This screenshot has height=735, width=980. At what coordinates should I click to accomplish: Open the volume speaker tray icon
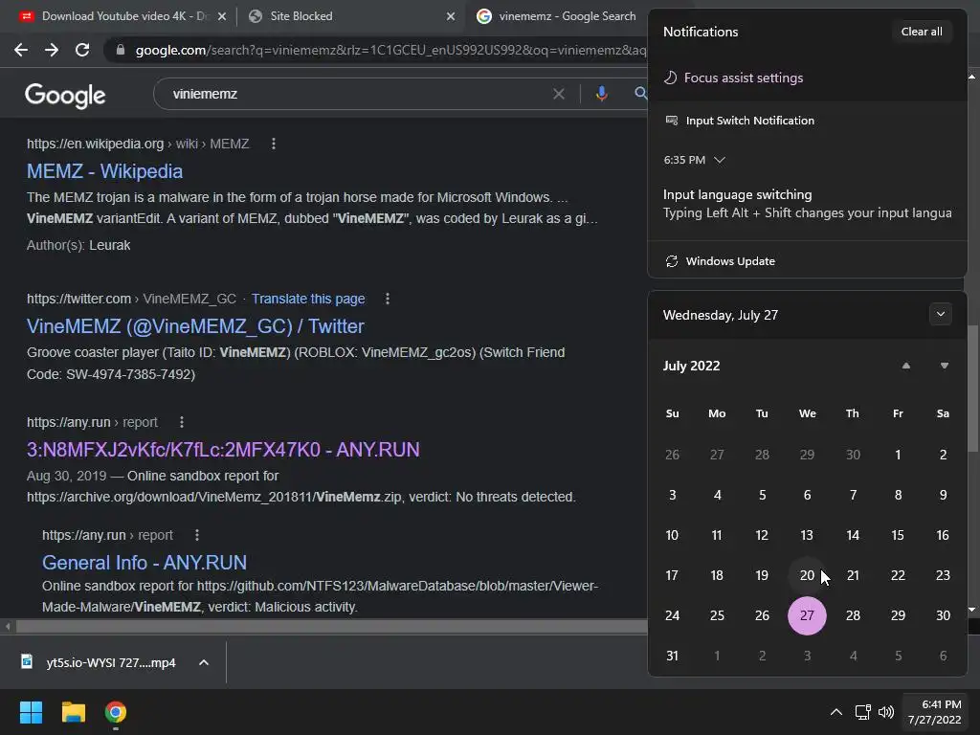click(x=886, y=712)
